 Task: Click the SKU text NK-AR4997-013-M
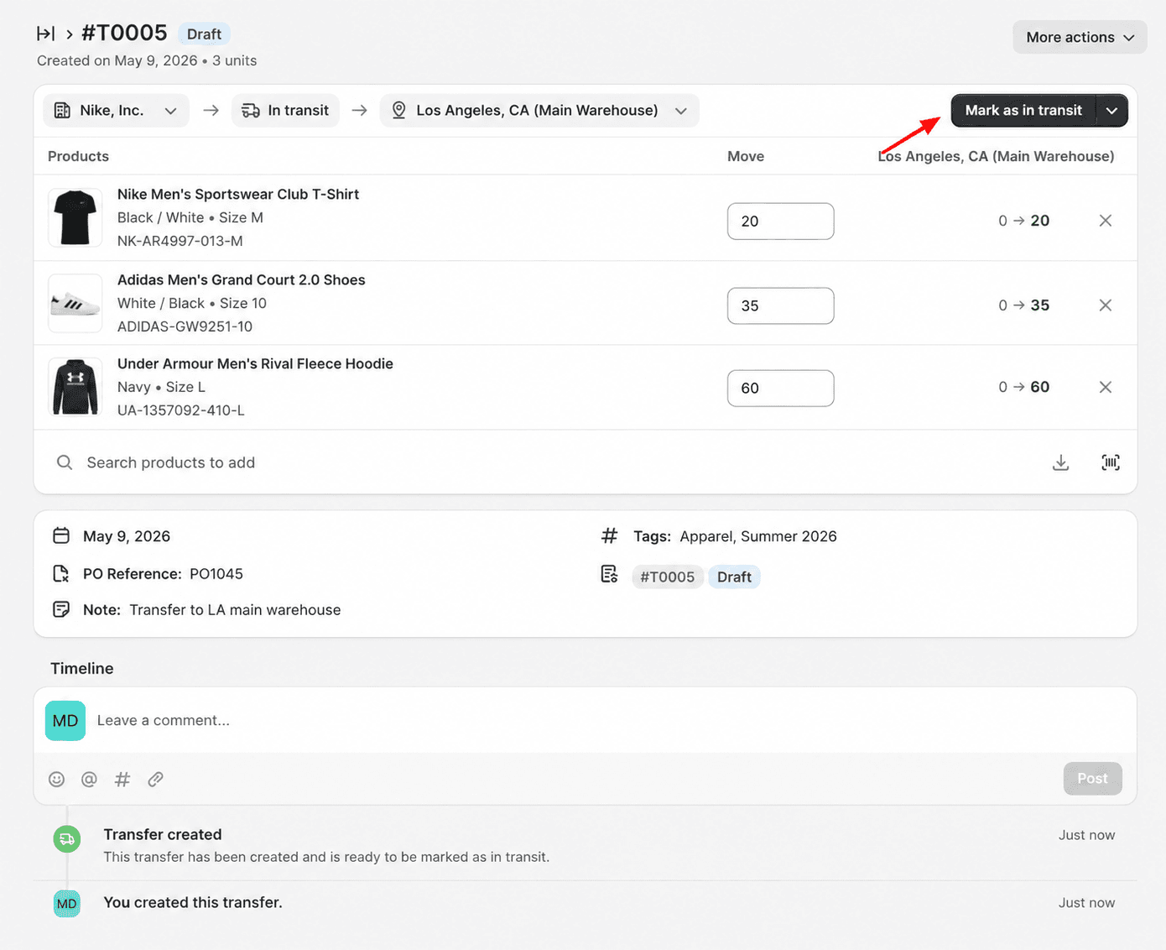[180, 241]
